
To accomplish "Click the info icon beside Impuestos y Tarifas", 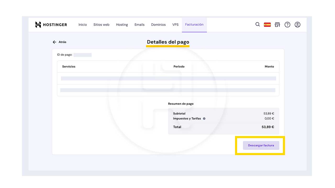I will click(204, 119).
